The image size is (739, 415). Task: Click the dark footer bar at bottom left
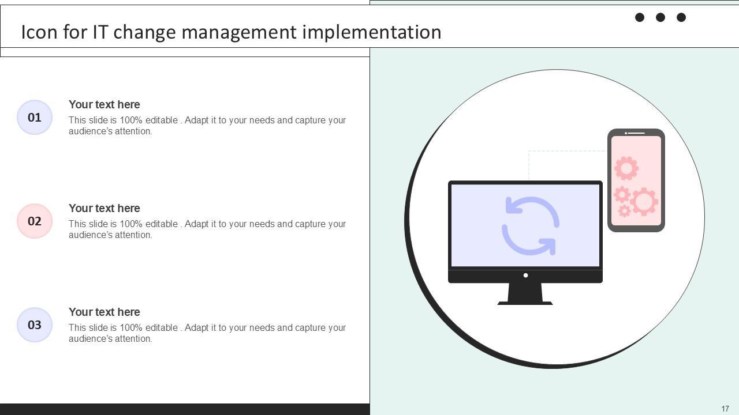click(185, 409)
